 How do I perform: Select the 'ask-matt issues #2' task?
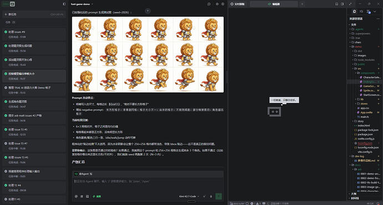point(34,117)
